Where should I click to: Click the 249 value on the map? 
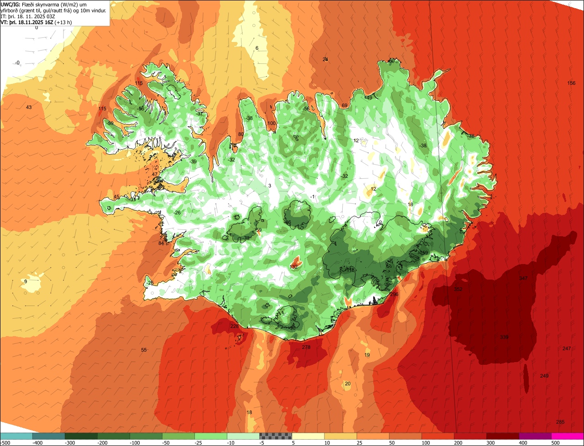tap(544, 376)
